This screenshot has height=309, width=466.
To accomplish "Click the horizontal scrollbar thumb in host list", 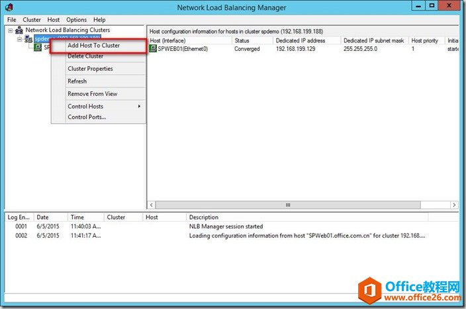I will 288,204.
